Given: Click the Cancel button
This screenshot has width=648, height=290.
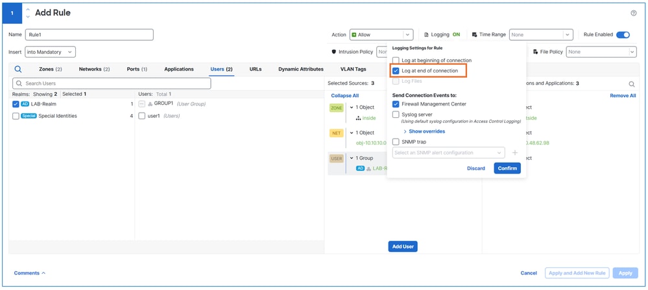Looking at the screenshot, I should (x=529, y=273).
